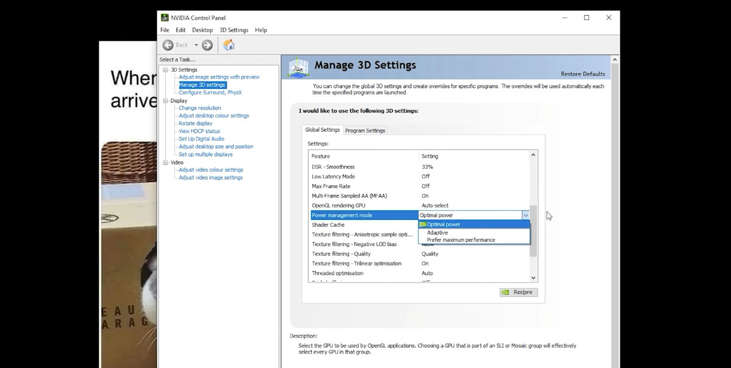Click the Forward arrow toolbar icon
Screen dimensions: 731x368
point(207,45)
